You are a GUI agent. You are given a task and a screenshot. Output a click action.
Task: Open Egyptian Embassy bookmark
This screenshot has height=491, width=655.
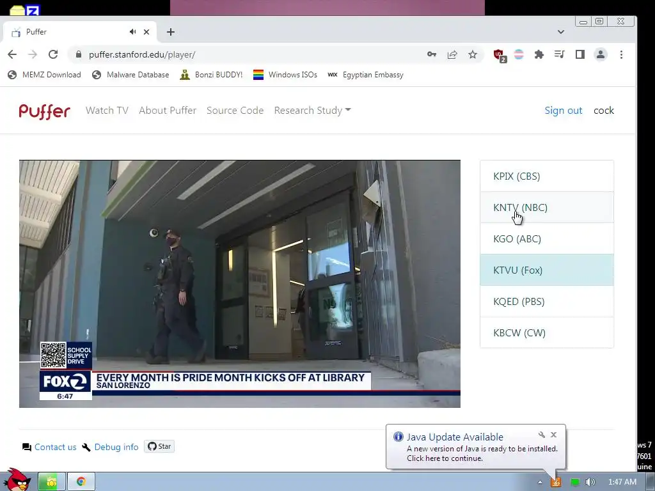(365, 75)
